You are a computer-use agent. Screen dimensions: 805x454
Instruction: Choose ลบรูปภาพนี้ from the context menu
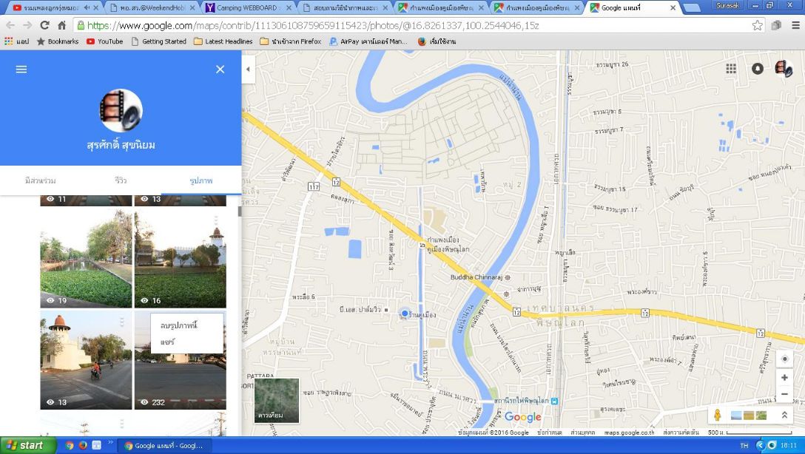click(179, 325)
